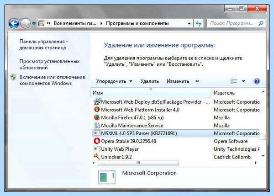This screenshot has height=196, width=274.
Task: Close the window with red X
Action: 257,8
